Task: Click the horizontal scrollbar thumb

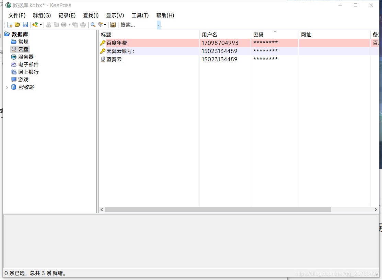Action: coord(218,210)
